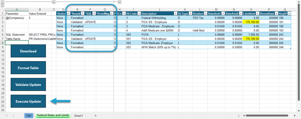
Task: Select the KeyID '246' cell
Action: click(285, 47)
